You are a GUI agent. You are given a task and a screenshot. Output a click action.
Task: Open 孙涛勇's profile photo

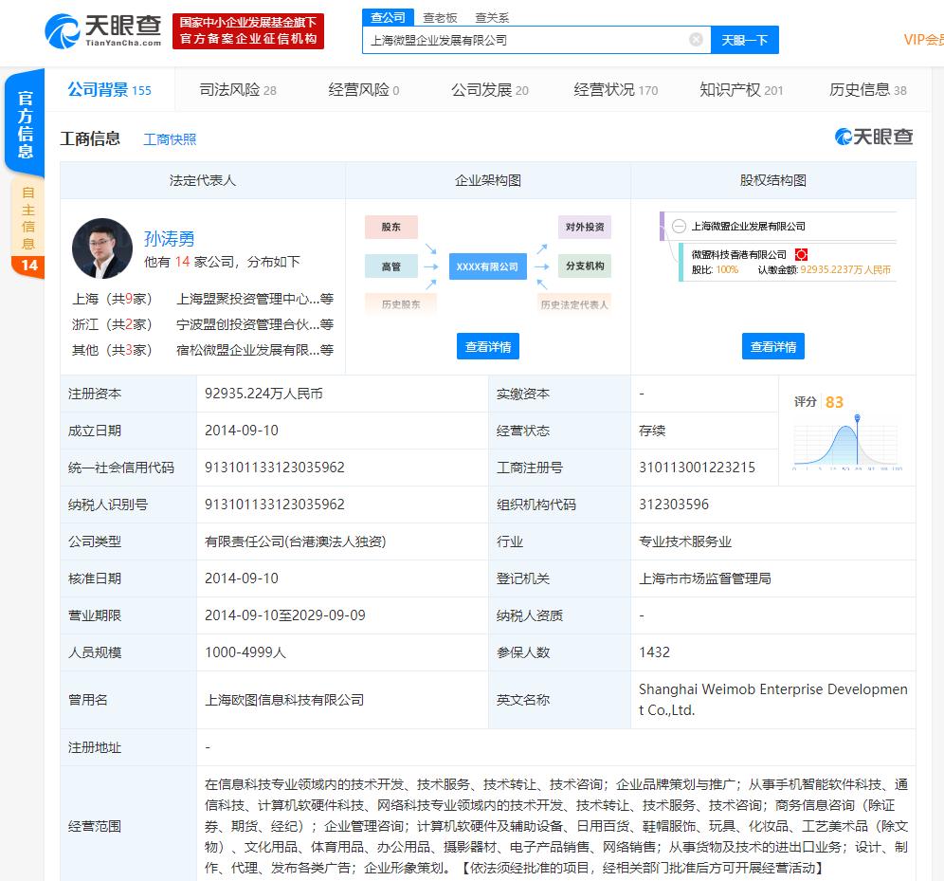(x=102, y=248)
